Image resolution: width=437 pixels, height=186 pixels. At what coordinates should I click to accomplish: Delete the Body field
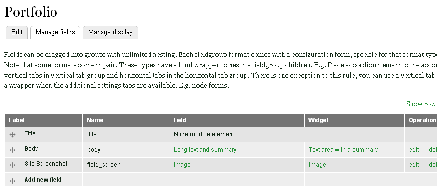click(x=433, y=150)
